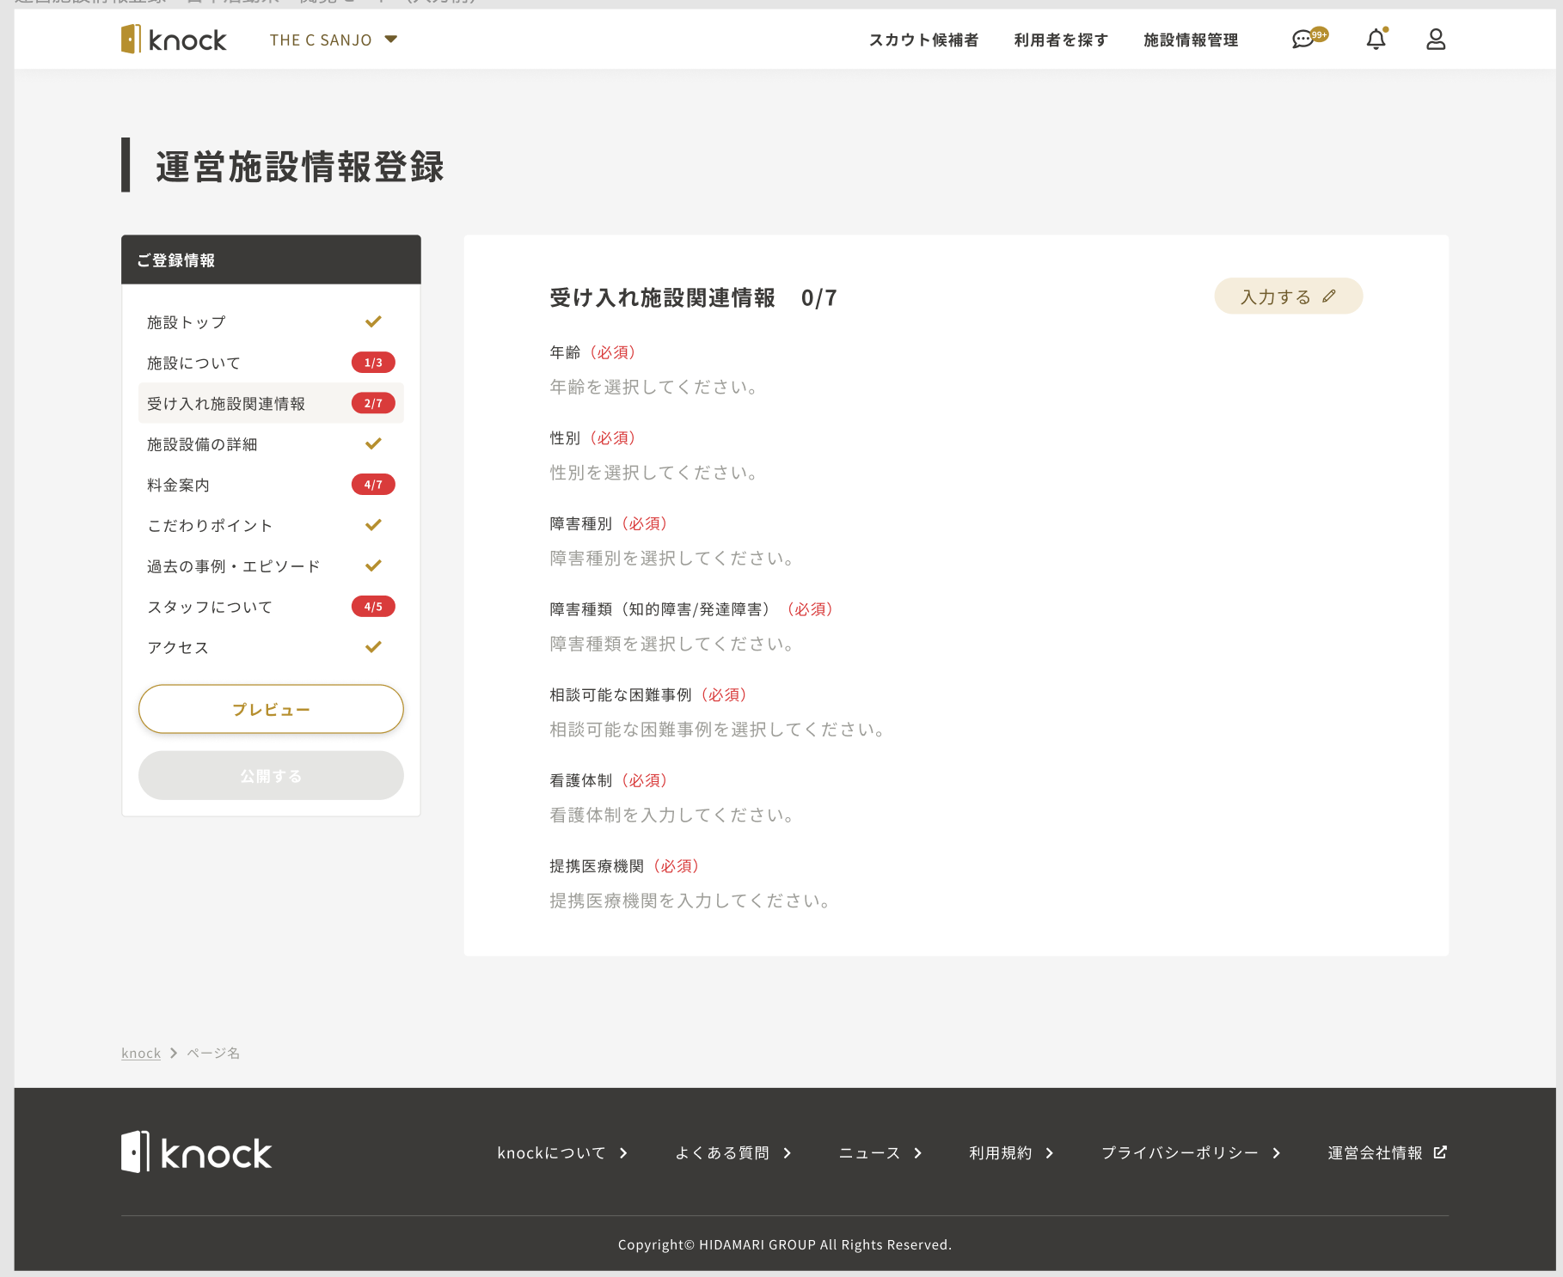1563x1277 pixels.
Task: Click the chevron next to ニュース
Action: (918, 1153)
